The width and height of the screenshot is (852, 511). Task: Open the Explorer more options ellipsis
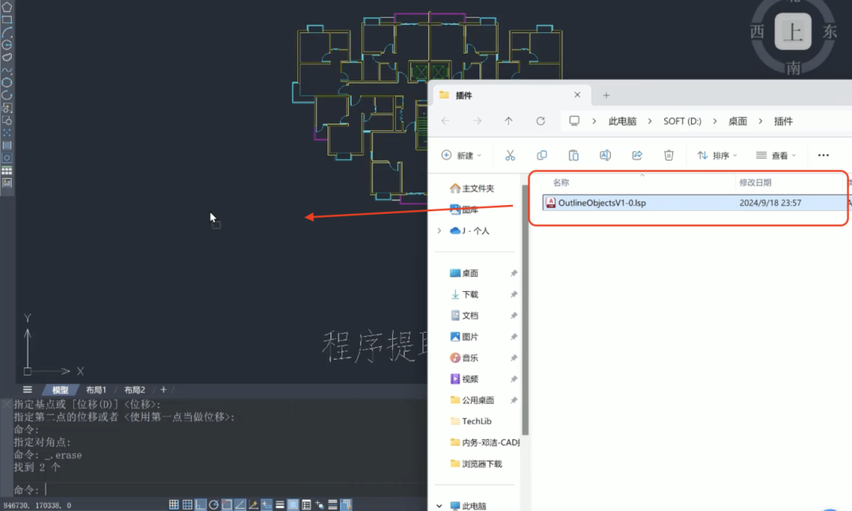coord(823,155)
